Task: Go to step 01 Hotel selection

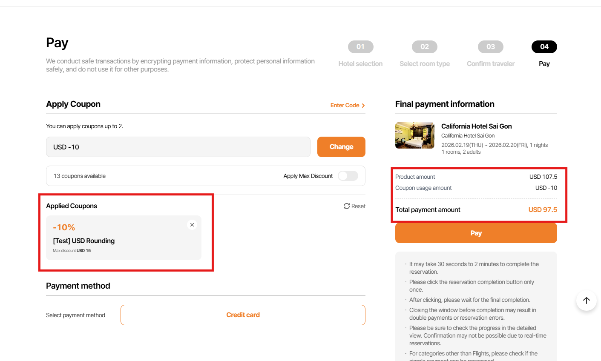Action: tap(360, 47)
